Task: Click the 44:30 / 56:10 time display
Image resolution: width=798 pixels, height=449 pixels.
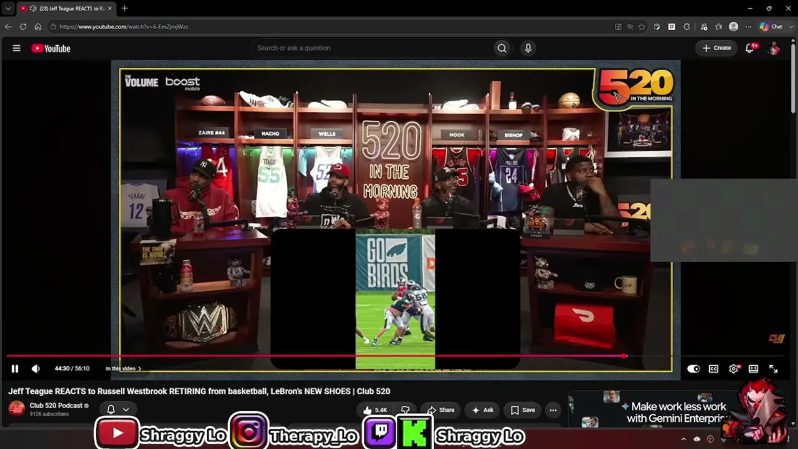Action: click(x=72, y=369)
